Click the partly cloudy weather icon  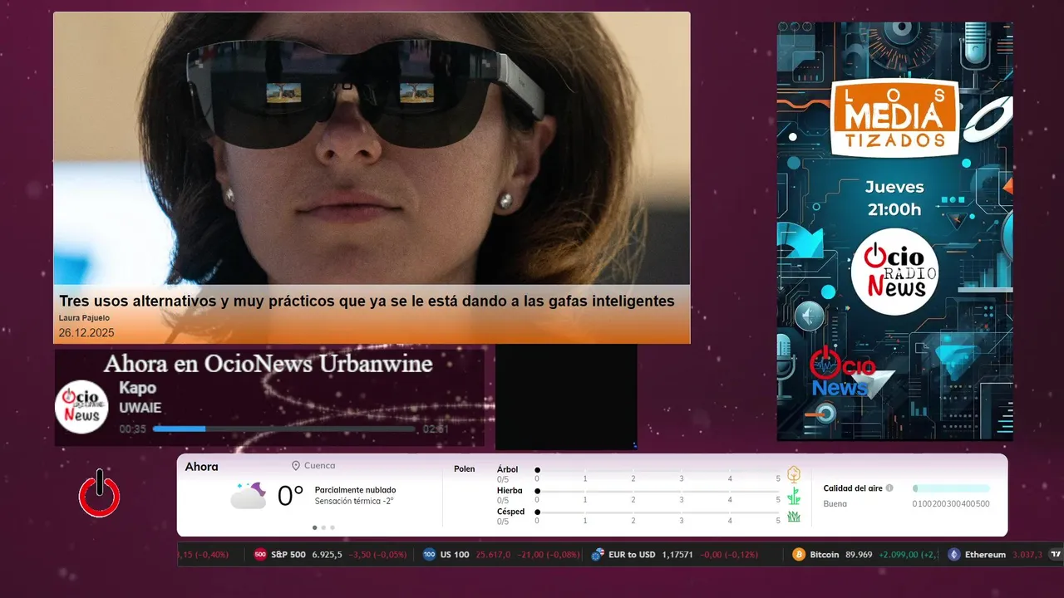pyautogui.click(x=249, y=495)
